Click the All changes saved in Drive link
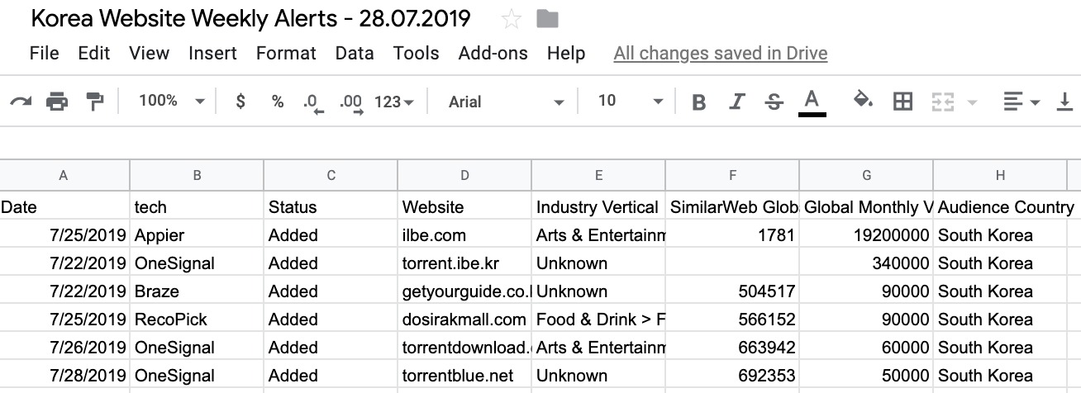The width and height of the screenshot is (1081, 393). 721,54
